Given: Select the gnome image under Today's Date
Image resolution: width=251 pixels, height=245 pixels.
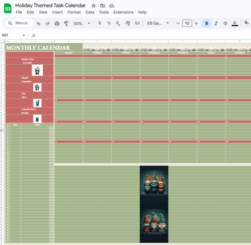Looking at the screenshot, I should [x=37, y=70].
